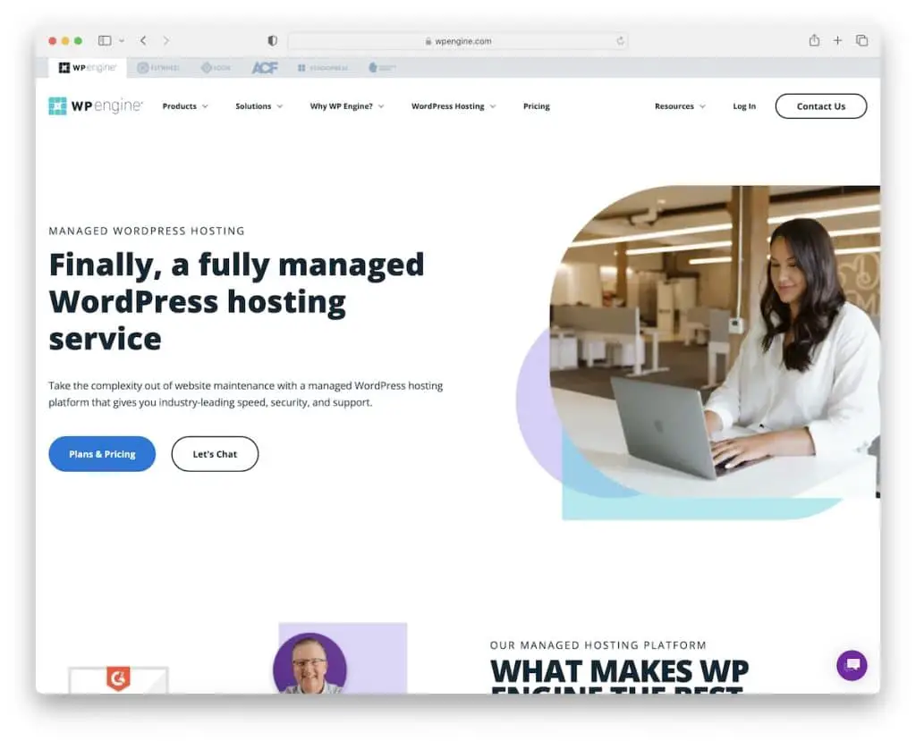Switch to the ACF brand tab

(x=265, y=68)
